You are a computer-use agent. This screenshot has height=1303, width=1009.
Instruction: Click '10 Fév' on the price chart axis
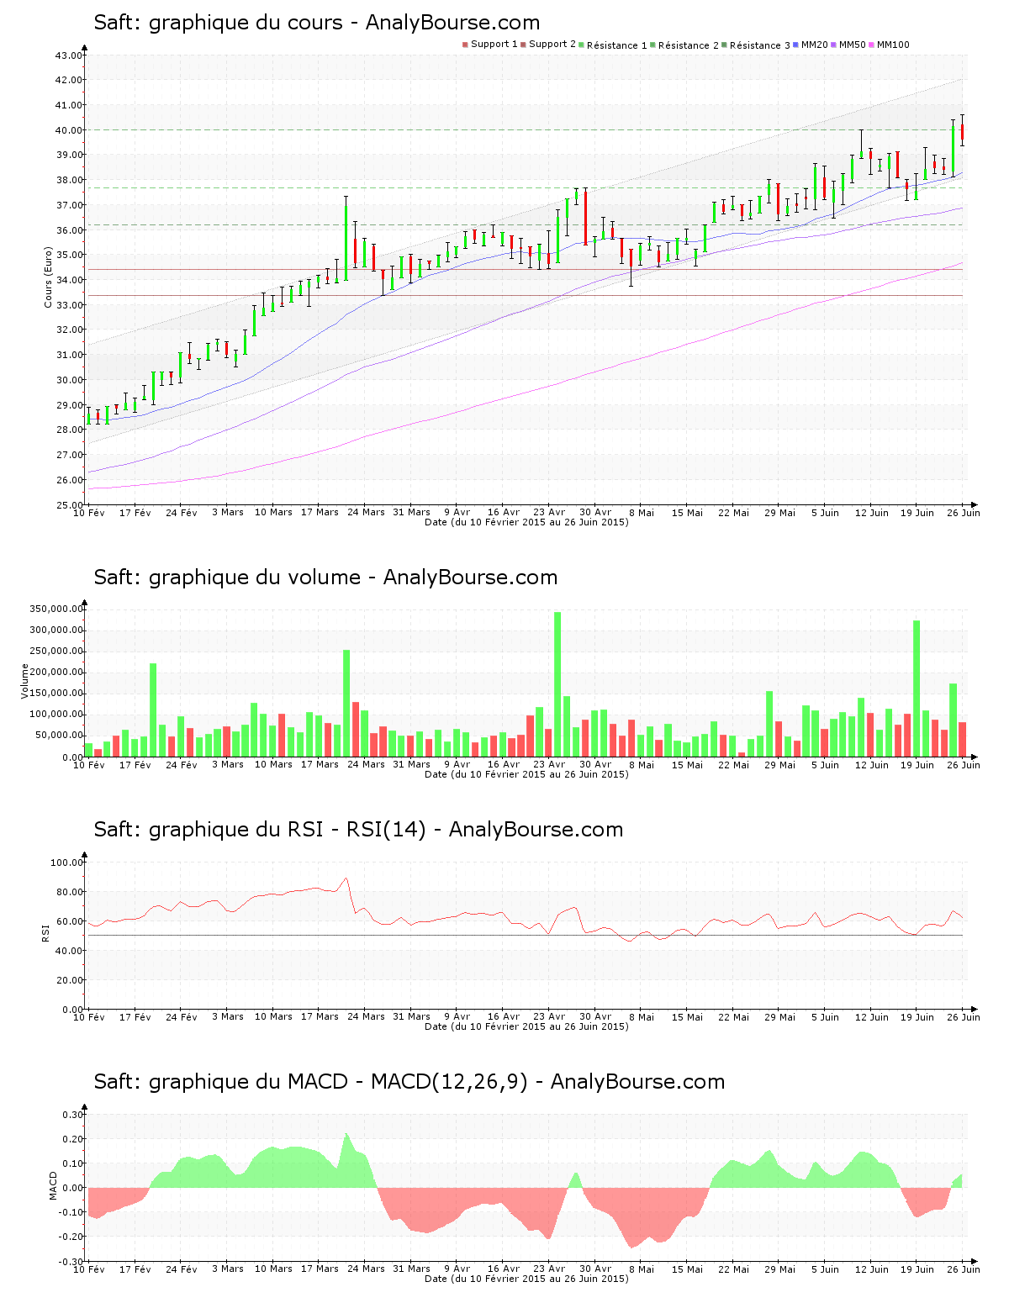(89, 513)
